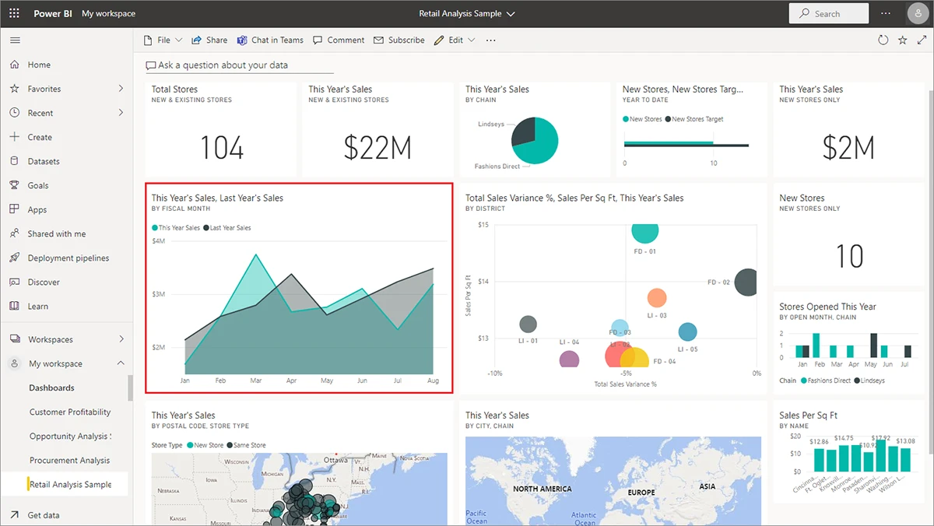Click the Shared with me icon
Viewport: 934px width, 526px height.
pyautogui.click(x=13, y=233)
